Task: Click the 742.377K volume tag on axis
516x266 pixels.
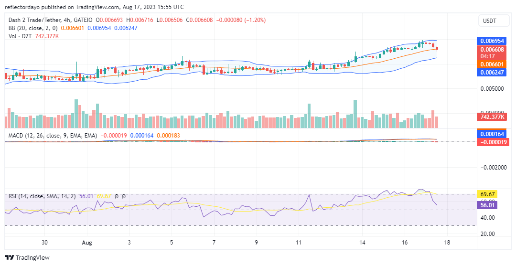Action: 492,117
